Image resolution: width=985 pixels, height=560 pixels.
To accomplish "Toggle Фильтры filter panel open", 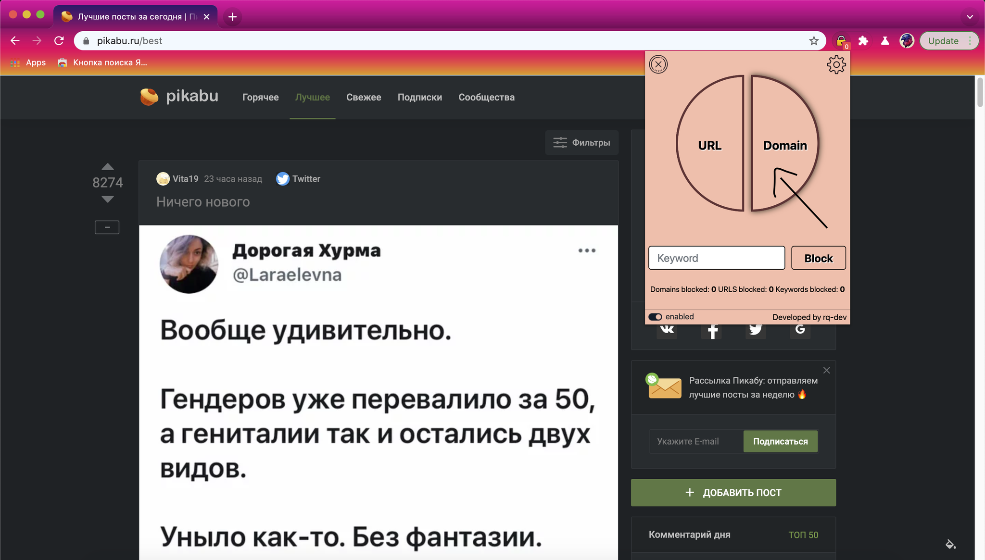I will coord(581,142).
